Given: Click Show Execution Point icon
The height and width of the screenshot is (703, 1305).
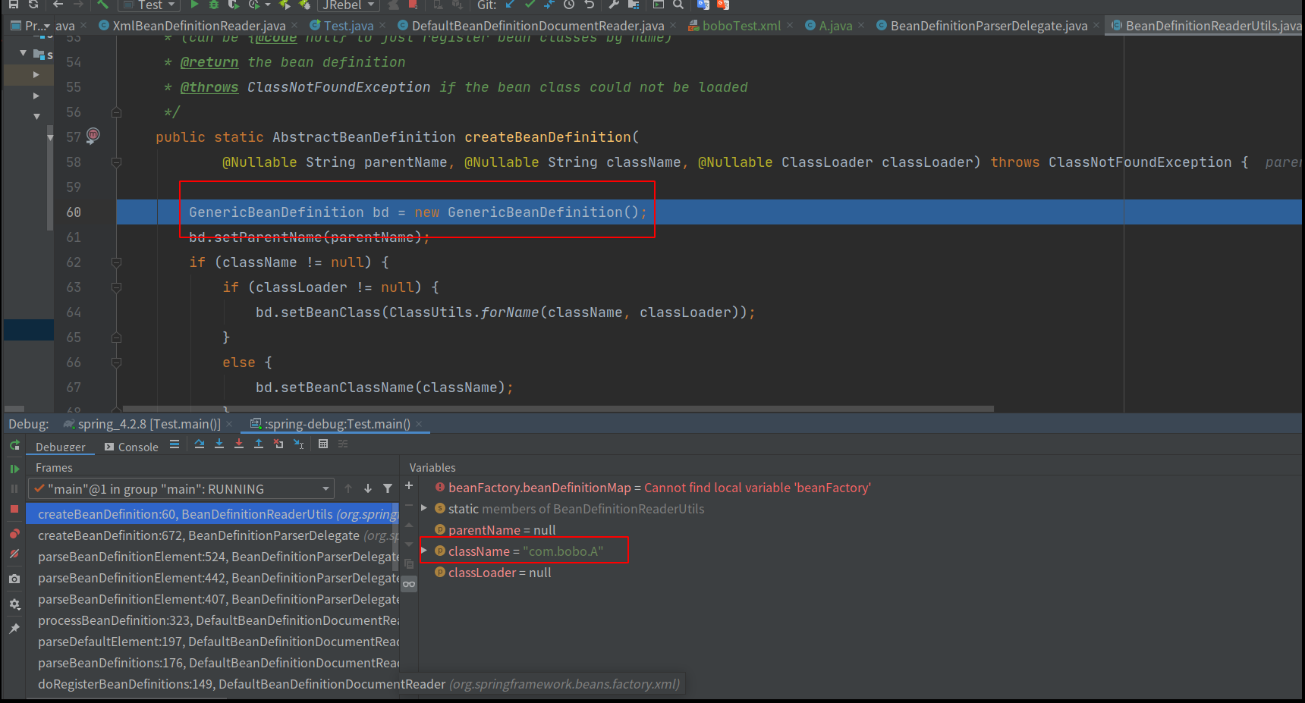Looking at the screenshot, I should tap(175, 444).
